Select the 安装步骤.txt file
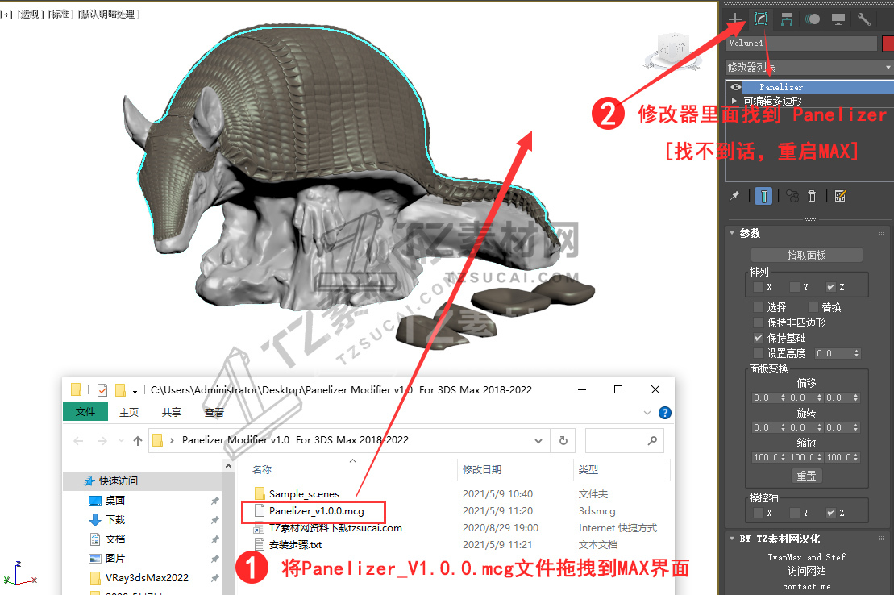Viewport: 894px width, 595px height. coord(295,545)
